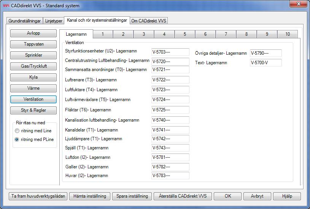Edit Fläktar (T6) layer name field
The width and height of the screenshot is (310, 209).
click(x=170, y=110)
